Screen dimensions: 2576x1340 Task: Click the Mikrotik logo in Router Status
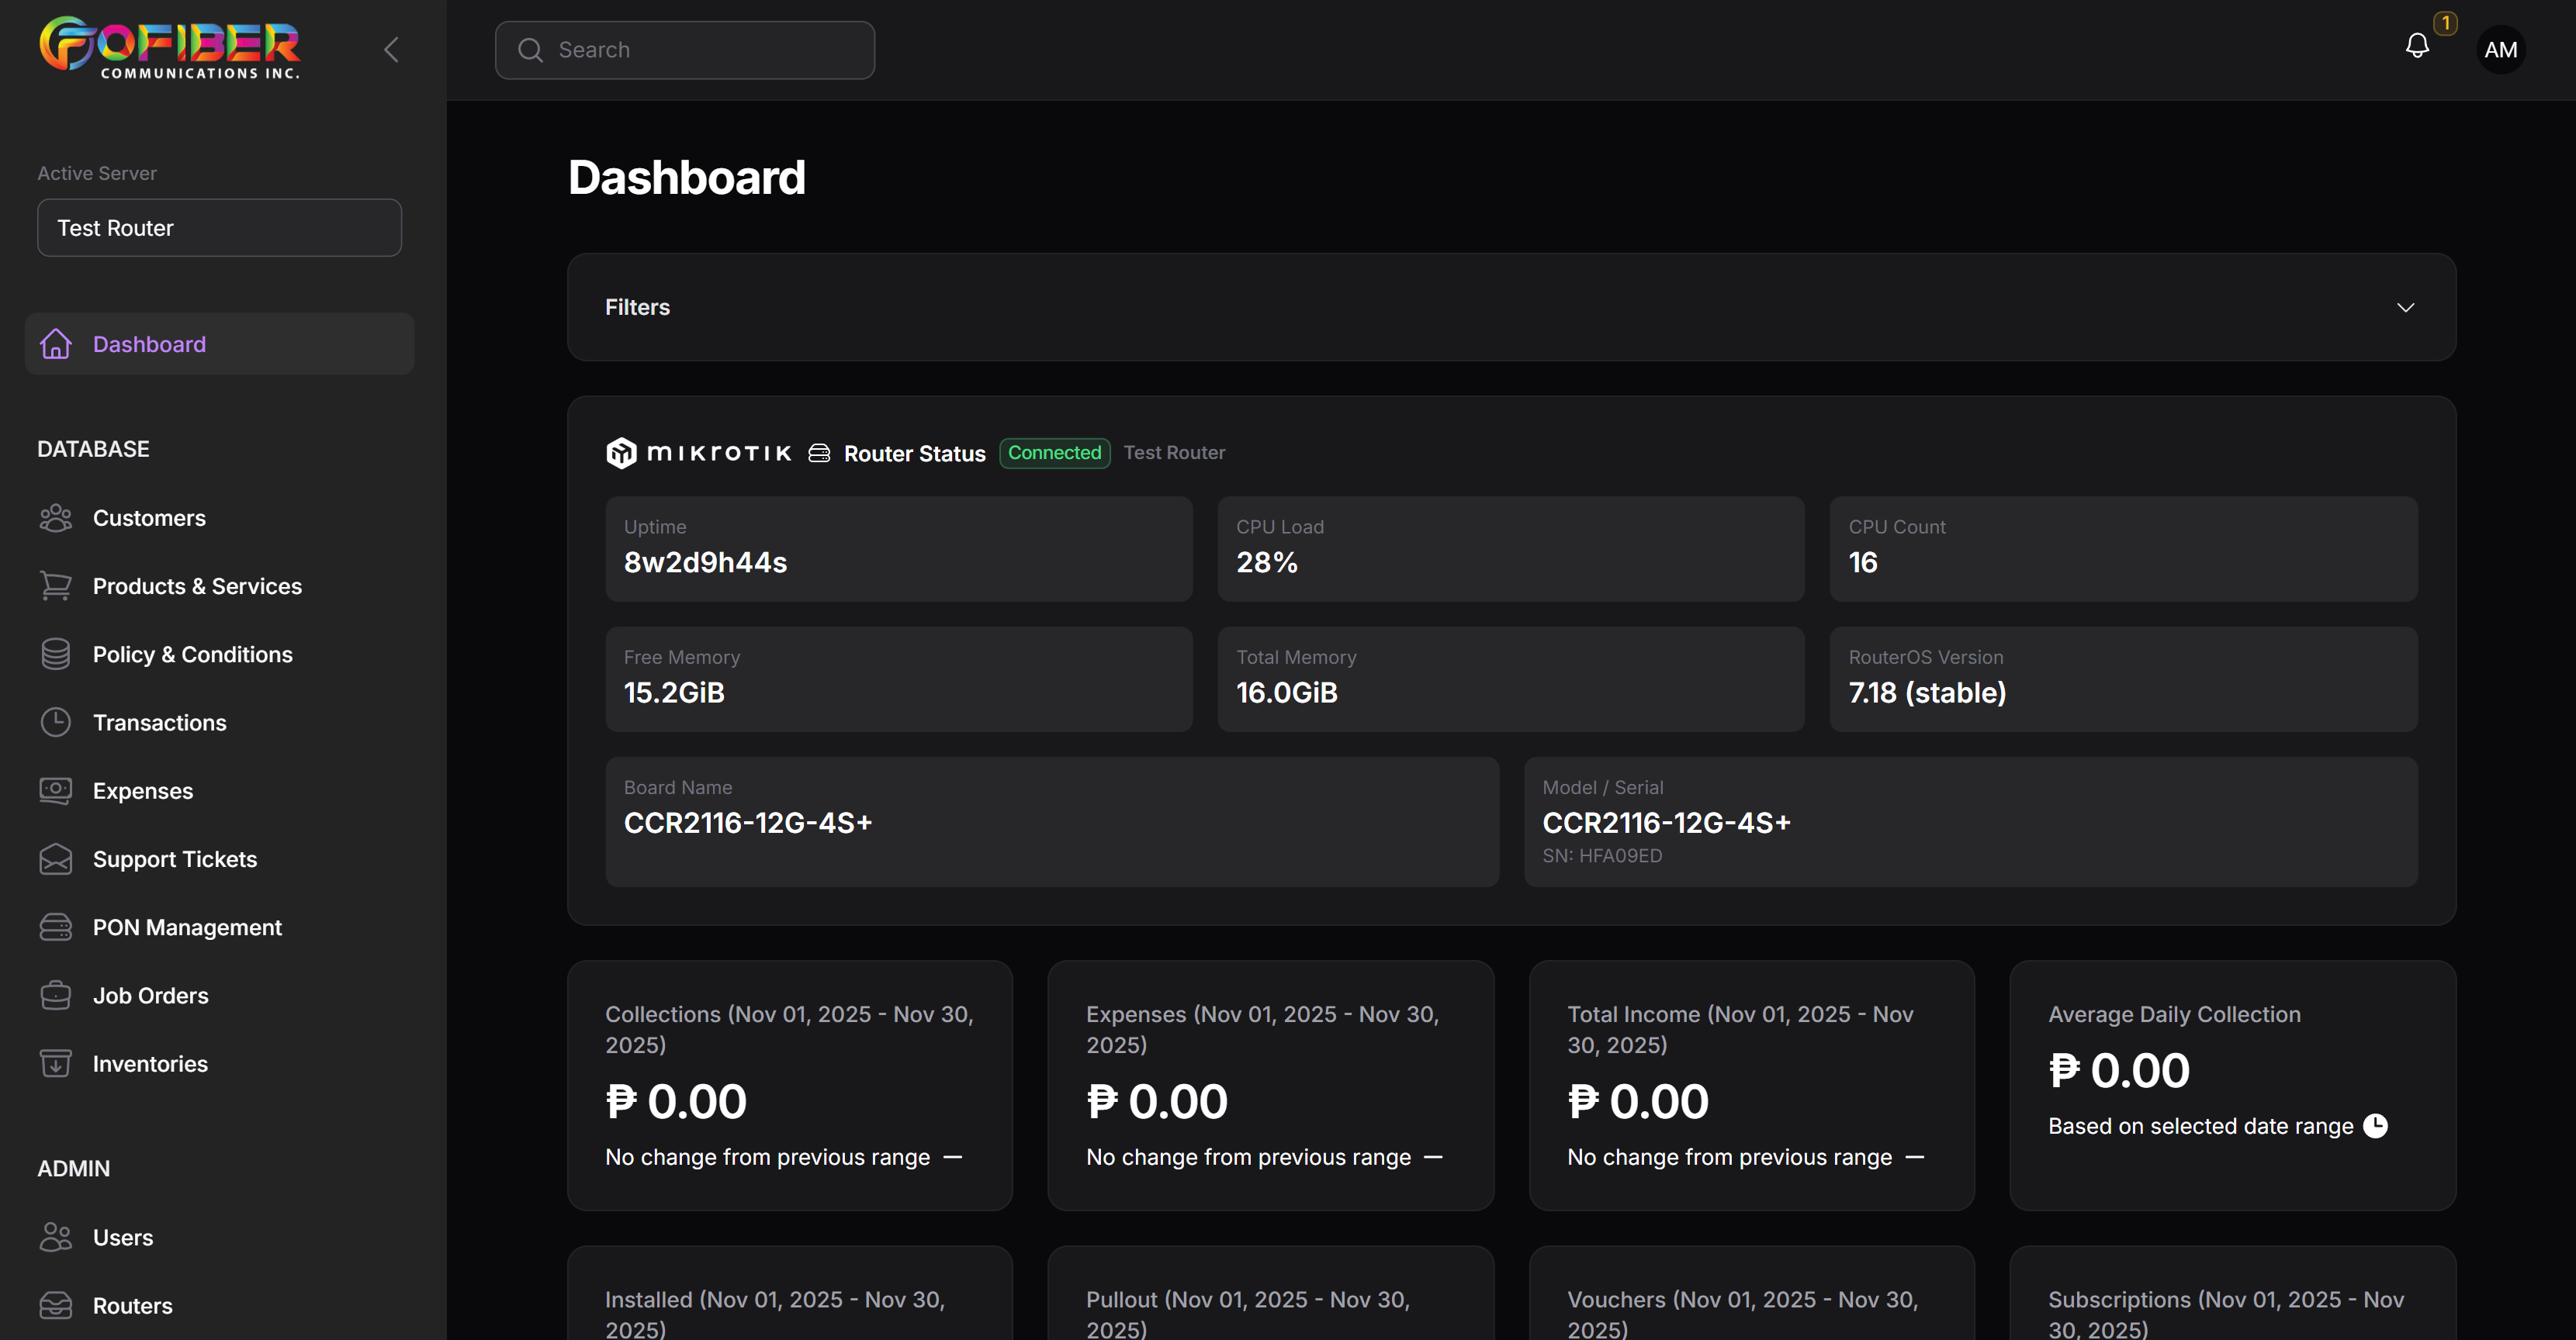[x=699, y=453]
